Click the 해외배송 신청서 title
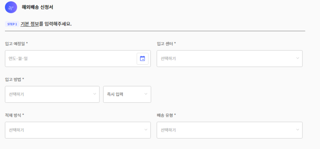The height and width of the screenshot is (149, 320). (x=37, y=7)
